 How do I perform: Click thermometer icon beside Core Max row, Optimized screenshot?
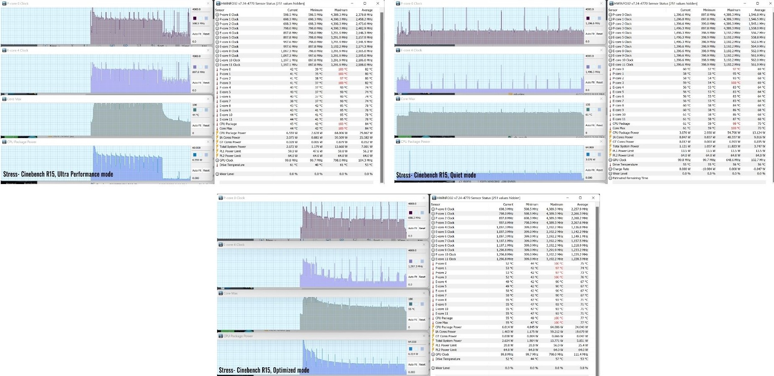click(x=433, y=323)
